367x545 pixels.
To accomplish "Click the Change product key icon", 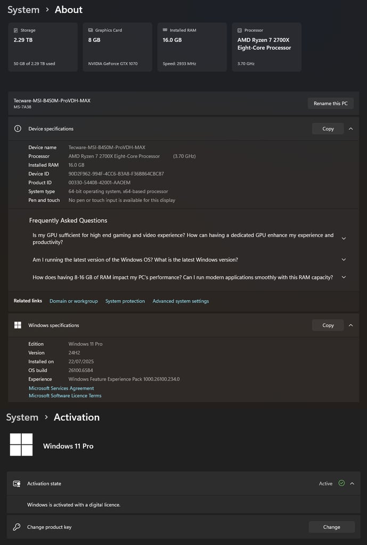I will pyautogui.click(x=17, y=527).
